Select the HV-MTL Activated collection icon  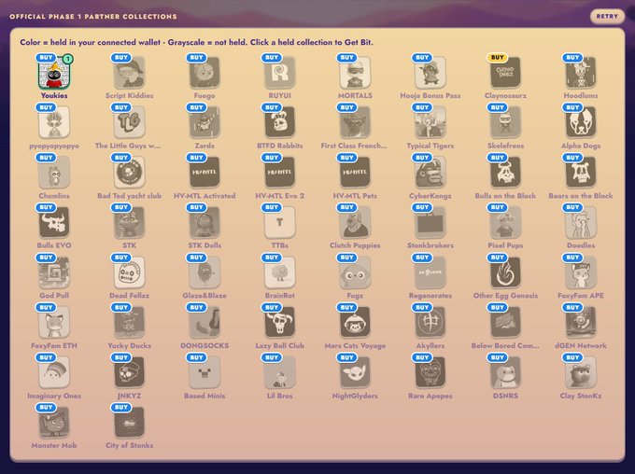coord(205,174)
